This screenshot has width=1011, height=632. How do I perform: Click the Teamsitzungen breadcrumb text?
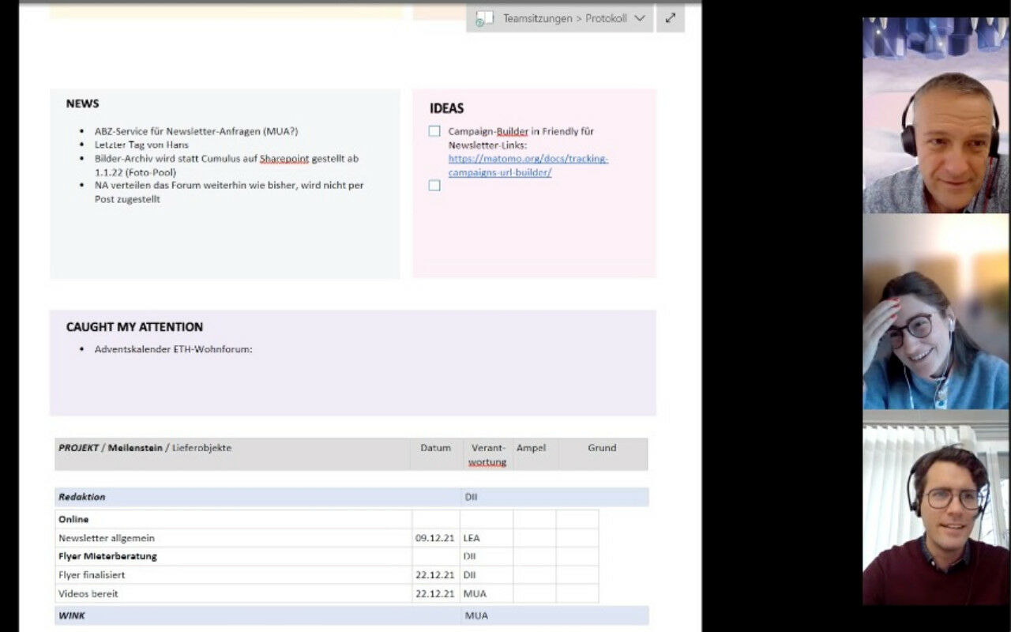(537, 18)
